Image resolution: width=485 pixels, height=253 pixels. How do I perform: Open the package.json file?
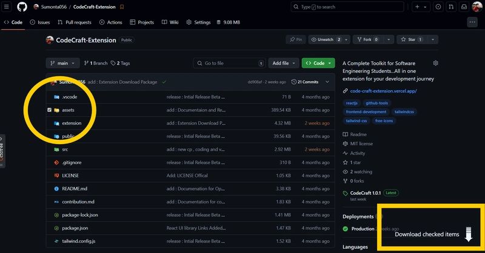(x=75, y=228)
